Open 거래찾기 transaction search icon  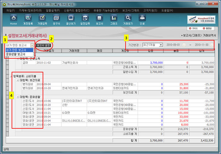(x=128, y=20)
